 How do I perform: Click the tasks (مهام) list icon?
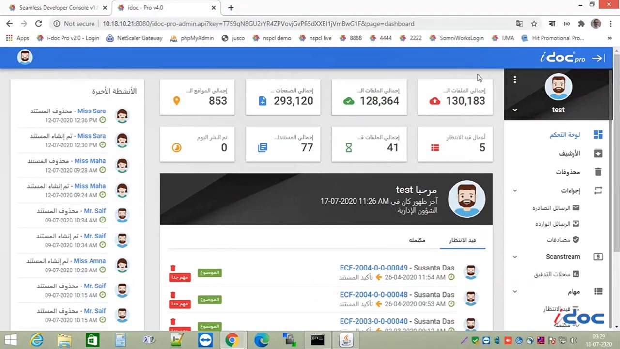tap(598, 291)
